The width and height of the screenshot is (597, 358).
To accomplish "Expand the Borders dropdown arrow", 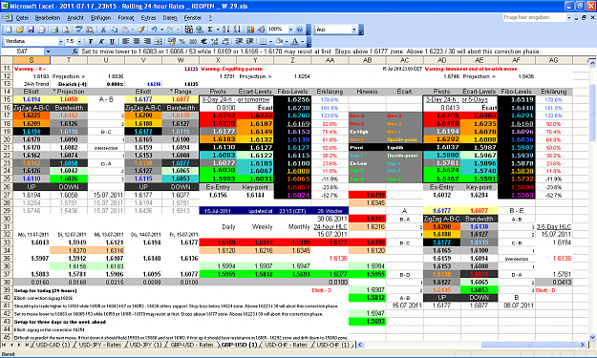I will (270, 41).
